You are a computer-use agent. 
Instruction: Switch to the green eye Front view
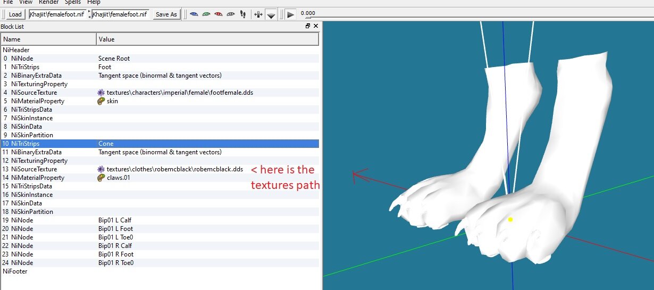[x=206, y=14]
